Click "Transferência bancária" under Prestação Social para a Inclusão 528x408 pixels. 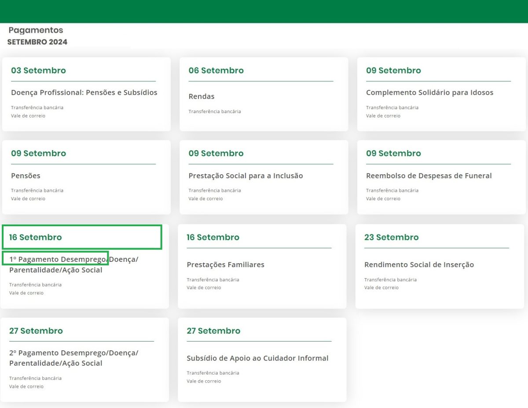click(x=215, y=191)
